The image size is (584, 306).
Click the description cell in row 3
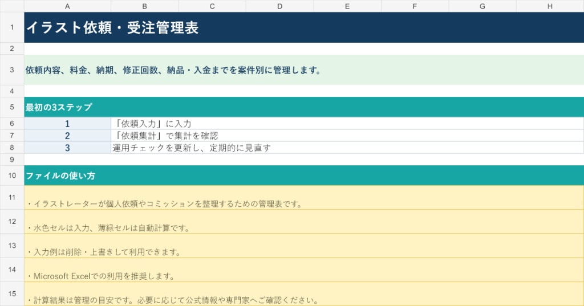click(304, 70)
